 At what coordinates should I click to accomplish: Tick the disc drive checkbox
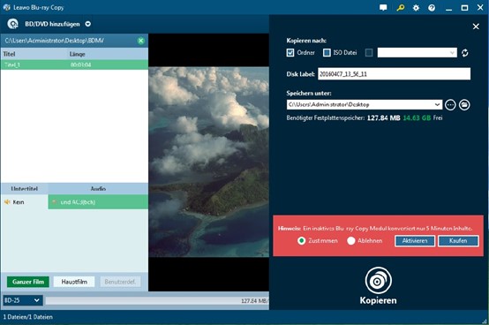click(369, 53)
